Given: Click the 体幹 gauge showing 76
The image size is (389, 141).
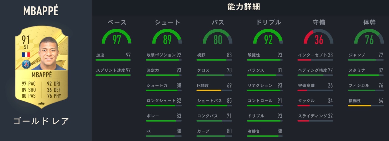Looking at the screenshot, I should click(x=369, y=38).
